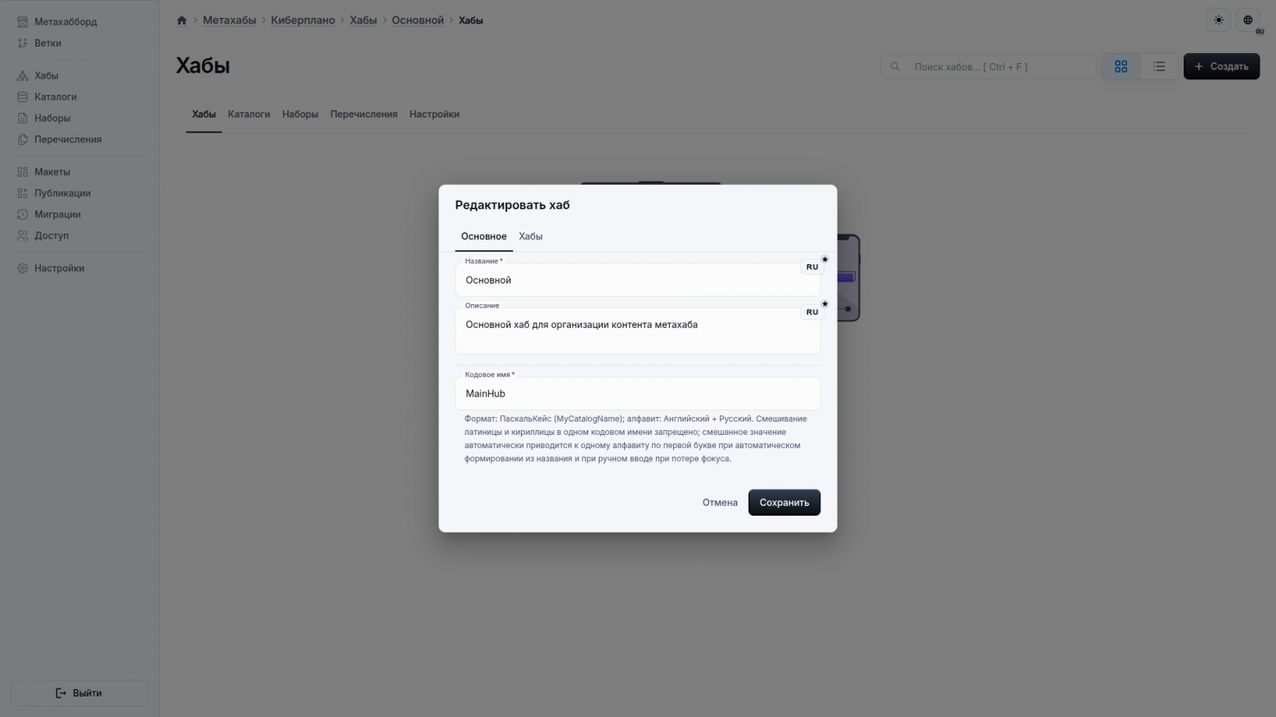Open the Перечисления page tab
The height and width of the screenshot is (717, 1276).
(x=363, y=114)
